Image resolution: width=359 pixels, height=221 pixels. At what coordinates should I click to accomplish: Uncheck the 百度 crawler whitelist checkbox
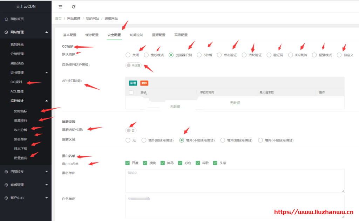coord(128,163)
